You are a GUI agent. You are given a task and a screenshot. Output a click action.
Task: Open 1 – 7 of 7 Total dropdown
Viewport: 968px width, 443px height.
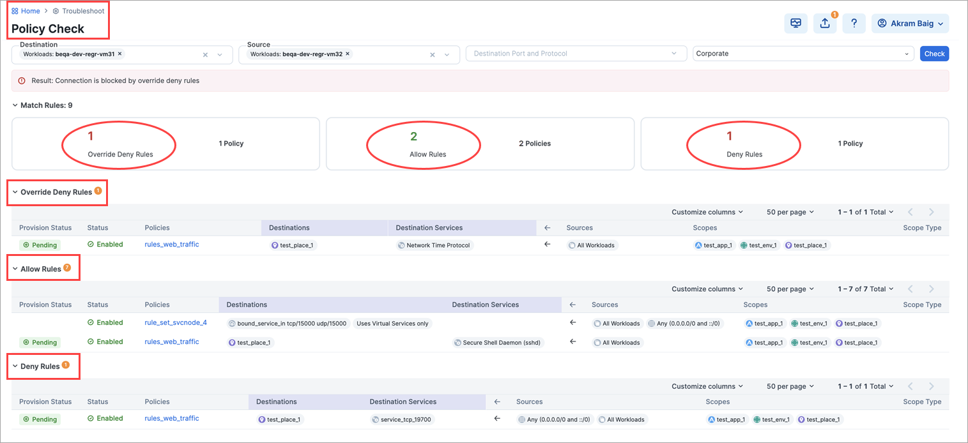(x=866, y=289)
